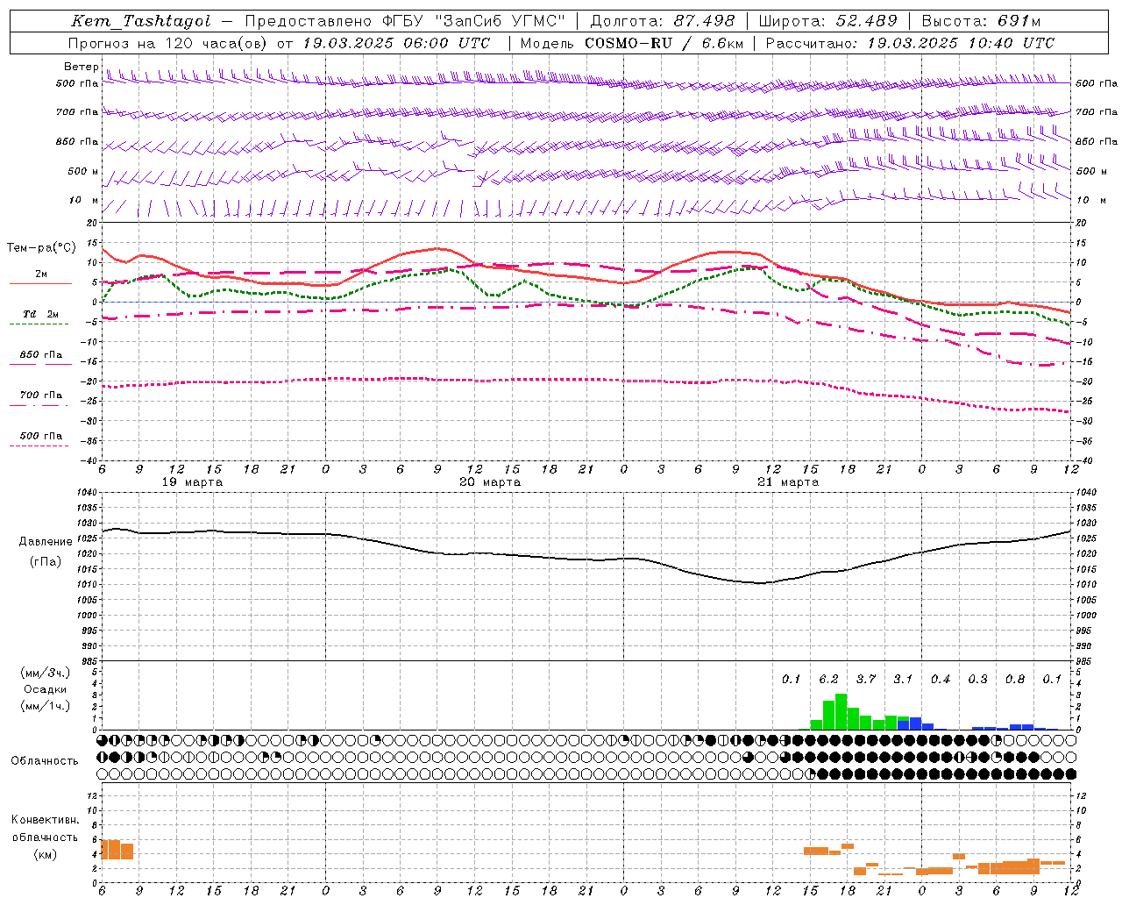Select the Облачность cloudiness row label

click(45, 760)
